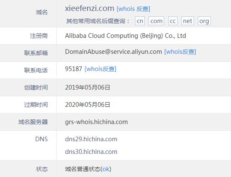Choose the cc domain suffix button

coord(173,21)
